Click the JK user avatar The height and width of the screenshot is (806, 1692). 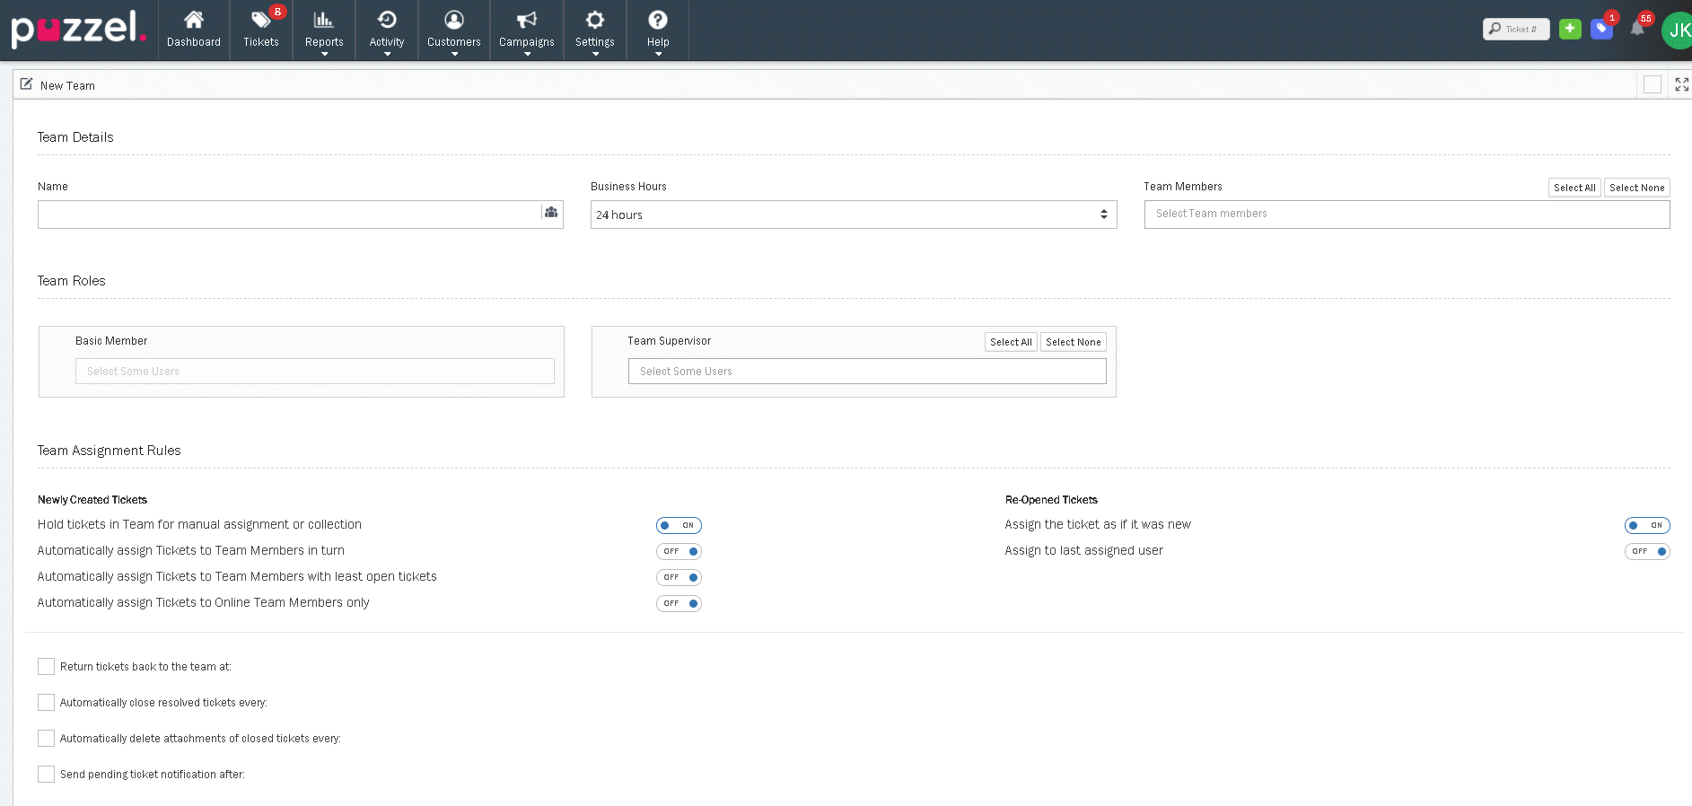click(1677, 31)
